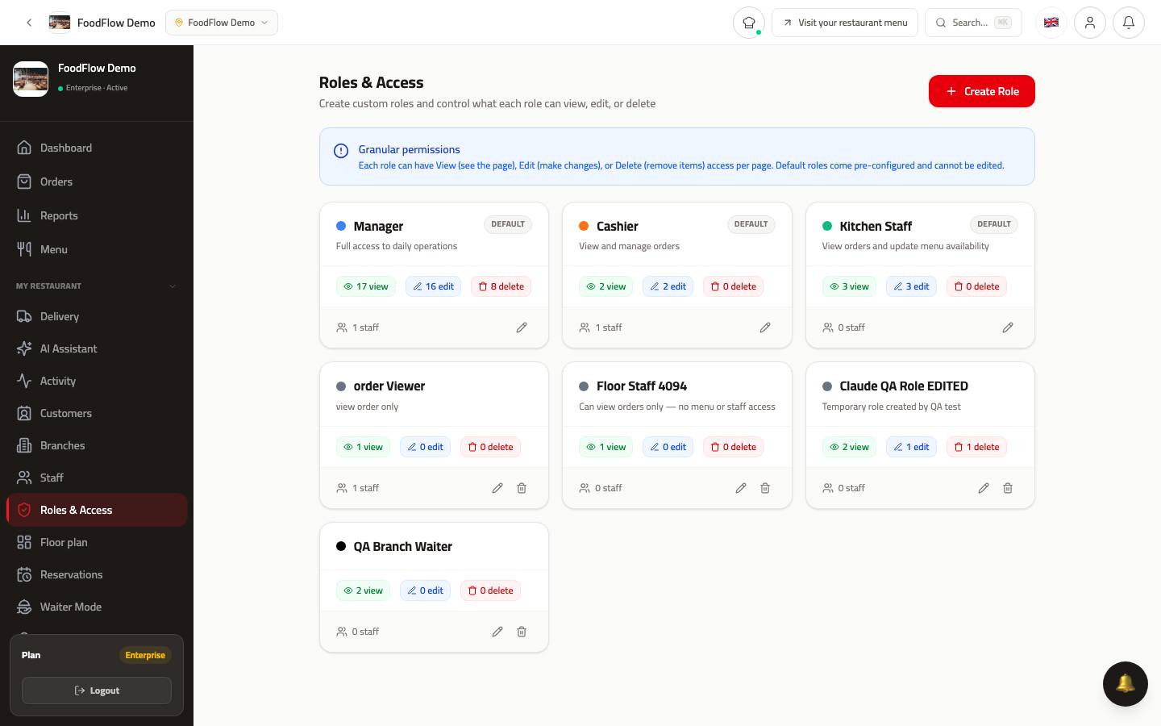Click '1 staff' on the Cashier card

coord(601,328)
